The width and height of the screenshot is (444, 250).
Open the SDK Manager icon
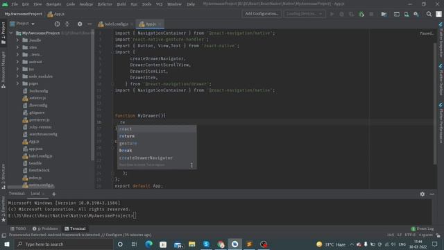(416, 14)
